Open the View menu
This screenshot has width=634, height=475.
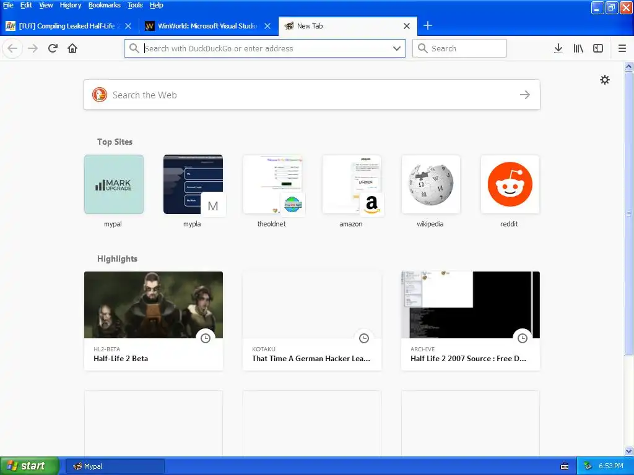click(46, 5)
